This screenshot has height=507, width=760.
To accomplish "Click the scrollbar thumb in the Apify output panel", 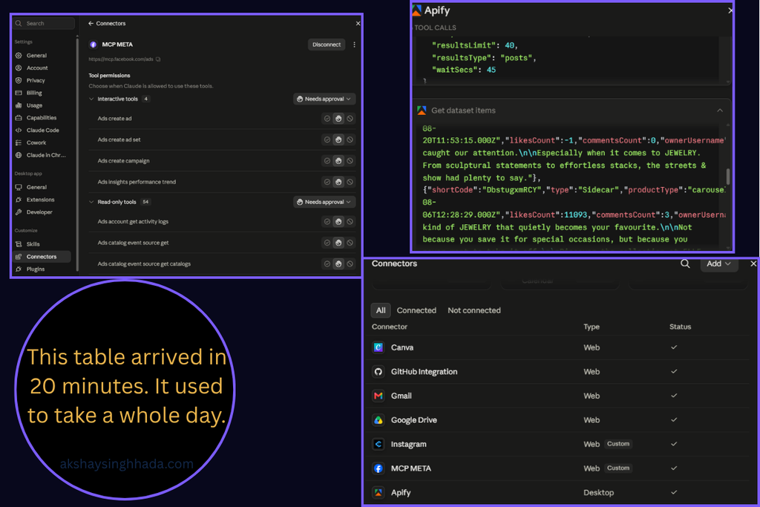I will pyautogui.click(x=727, y=177).
